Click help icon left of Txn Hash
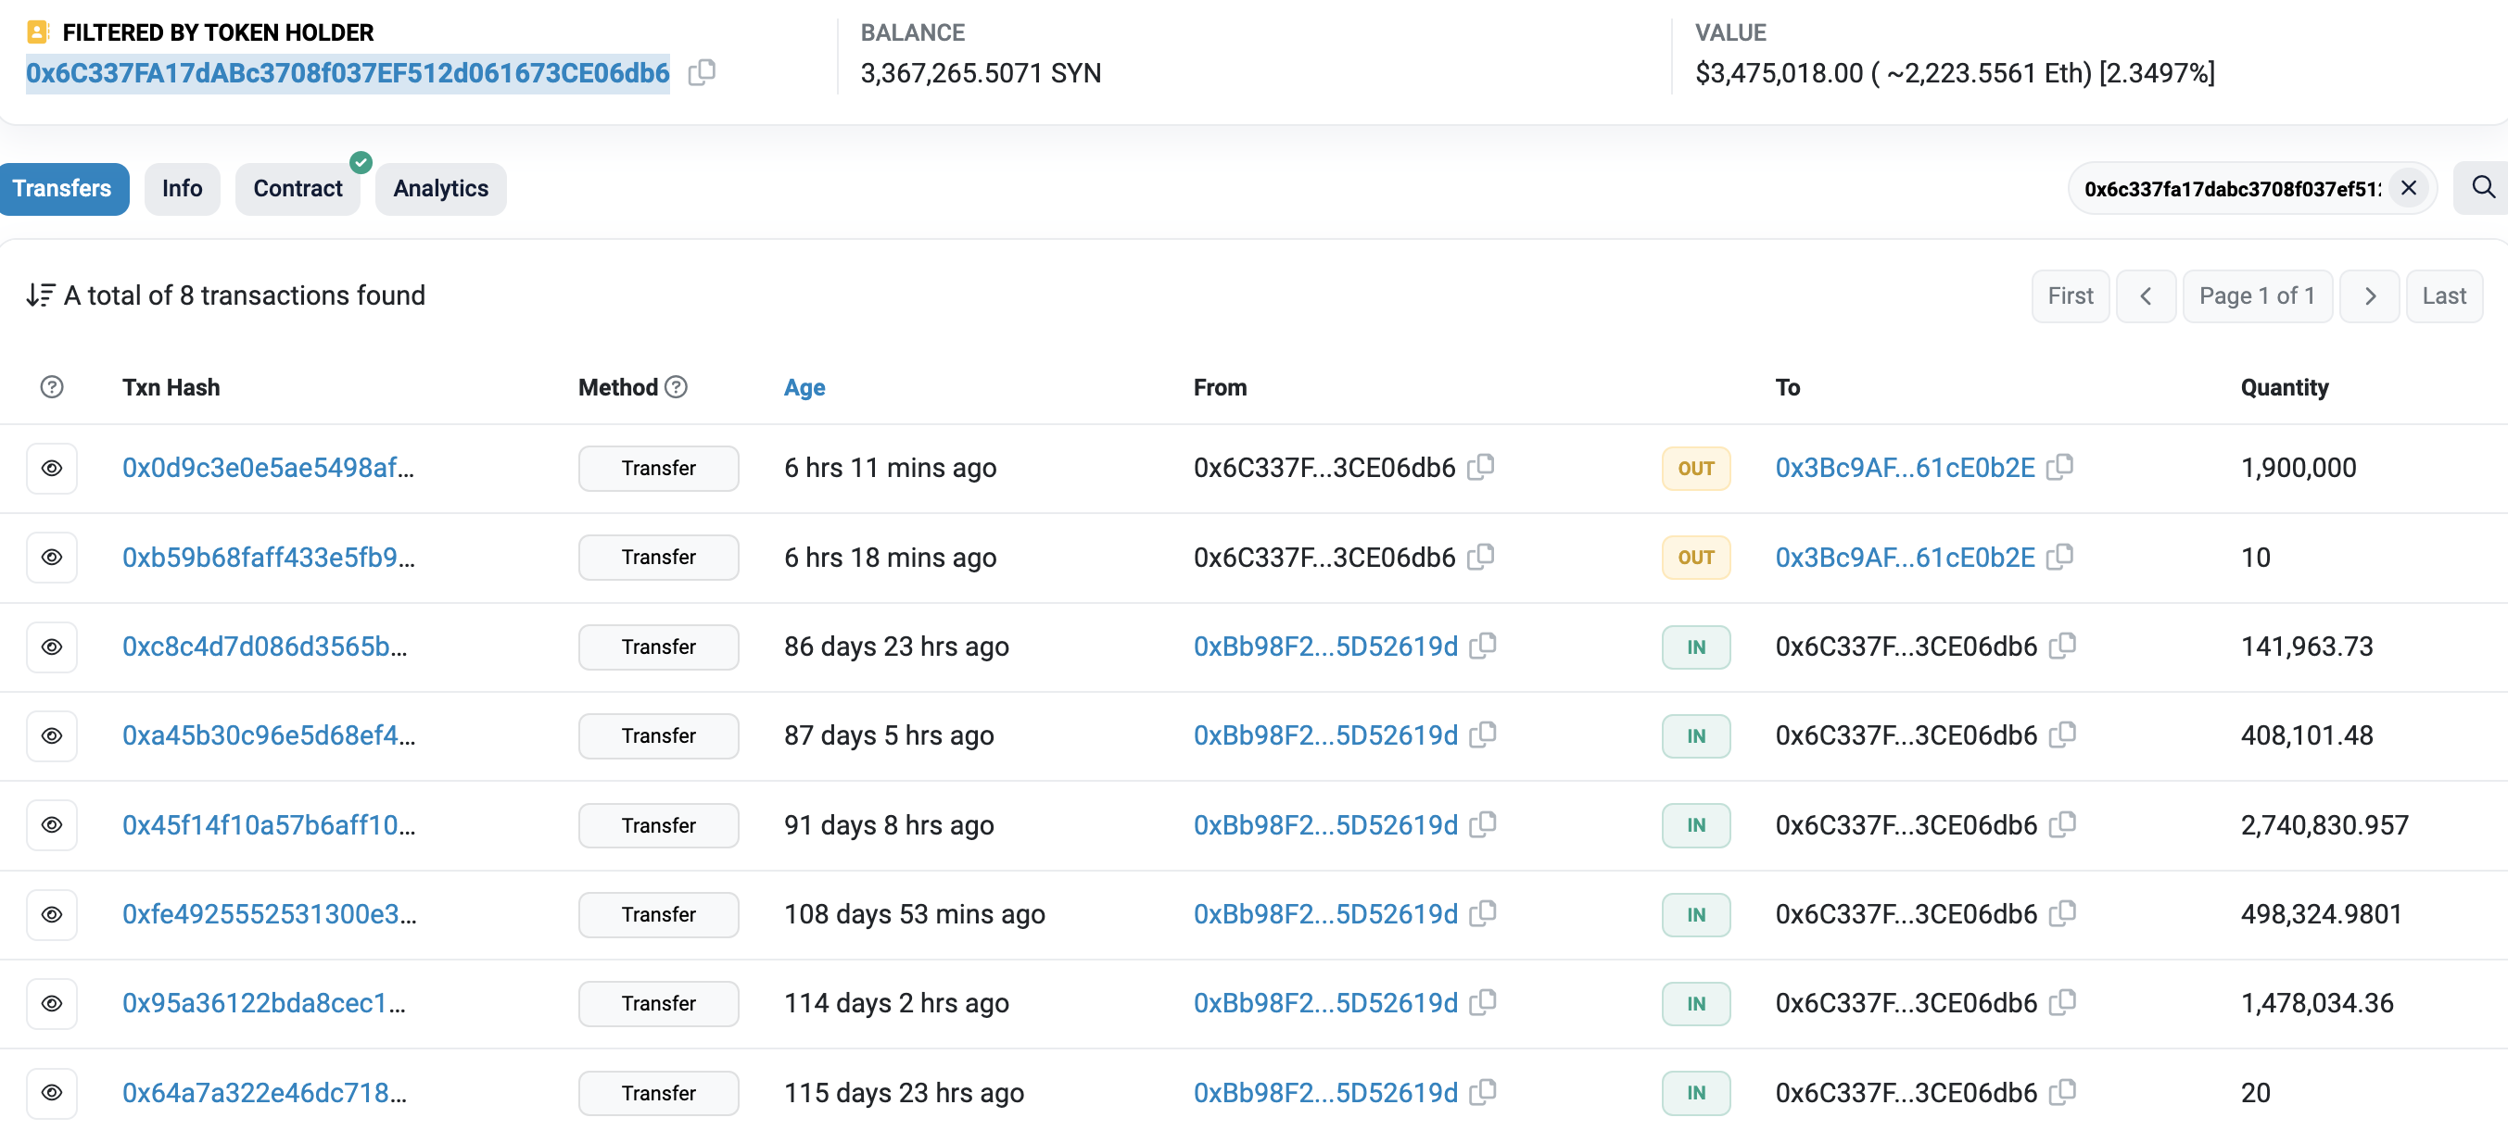Screen dimensions: 2508x1130 click(x=52, y=387)
